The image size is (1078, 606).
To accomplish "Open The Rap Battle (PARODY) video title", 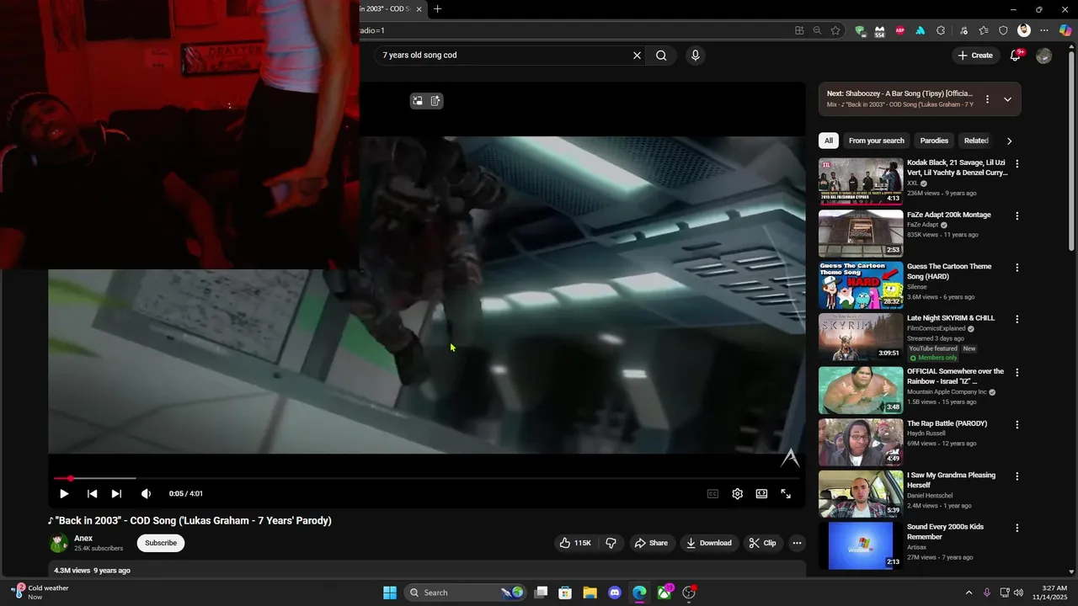I will tap(947, 423).
